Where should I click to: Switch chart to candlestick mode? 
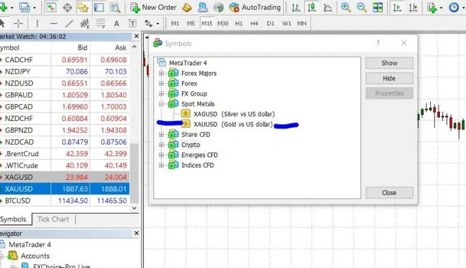pyautogui.click(x=311, y=7)
